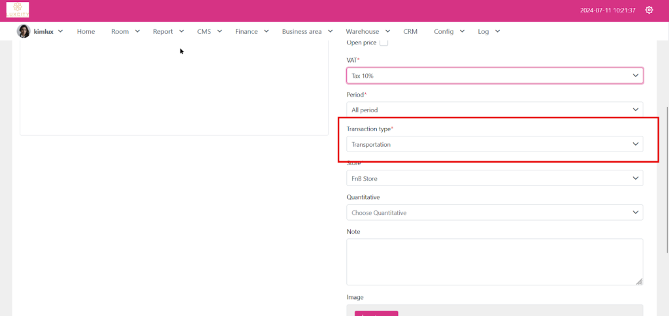Expand the Transaction type dropdown
Image resolution: width=669 pixels, height=316 pixels.
(x=494, y=144)
